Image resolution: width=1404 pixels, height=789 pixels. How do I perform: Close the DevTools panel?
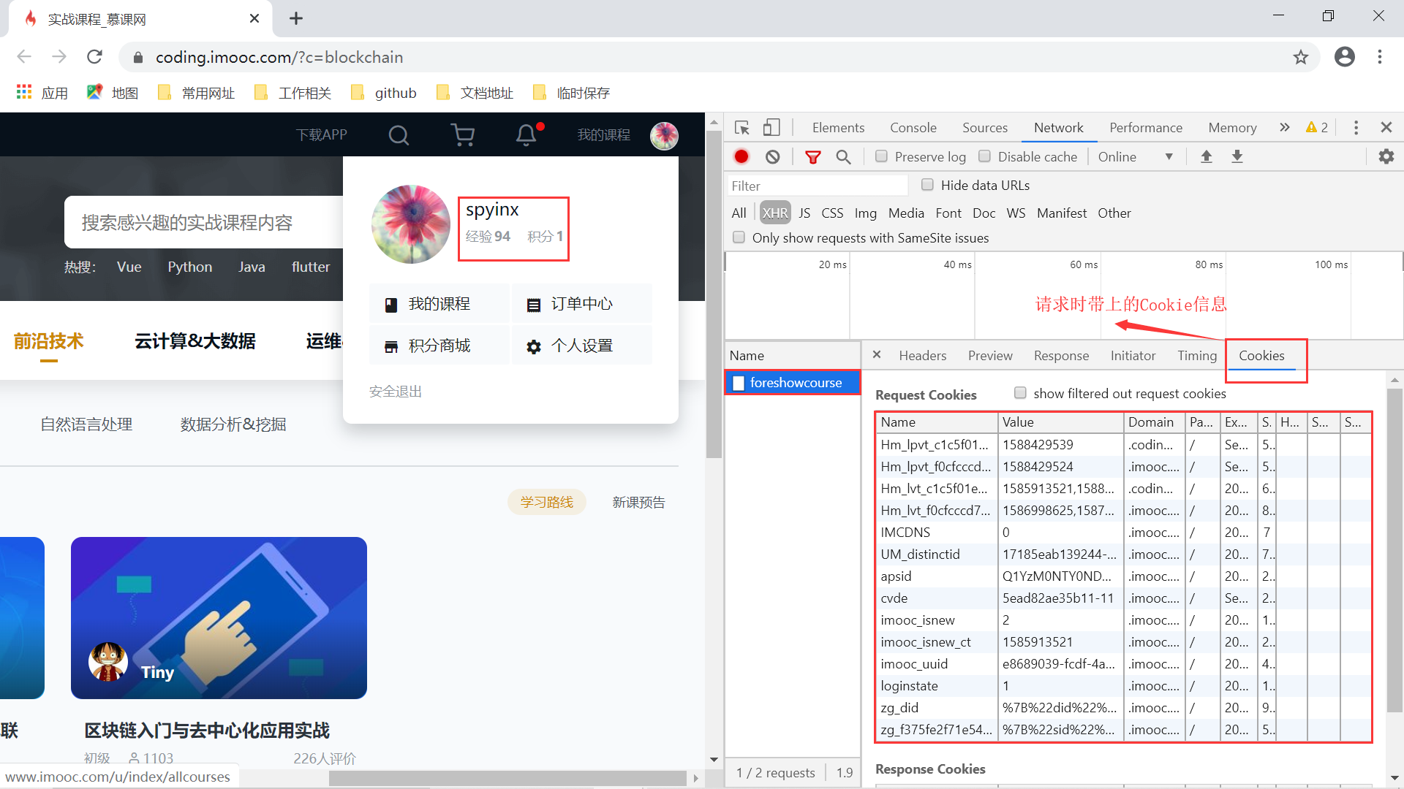pyautogui.click(x=1386, y=127)
